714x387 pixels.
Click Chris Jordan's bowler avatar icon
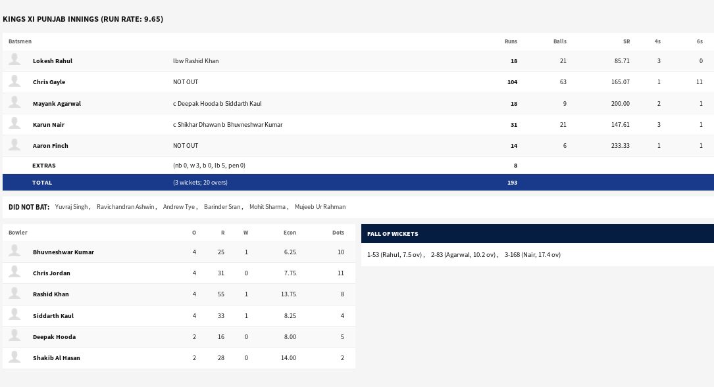point(14,272)
